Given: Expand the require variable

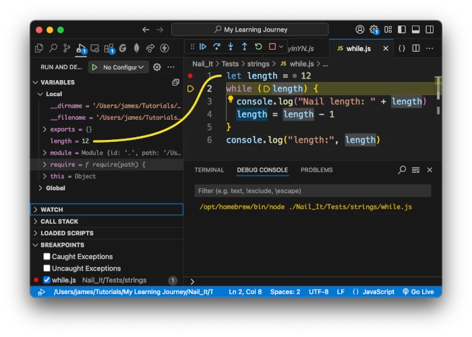Looking at the screenshot, I should [x=45, y=164].
